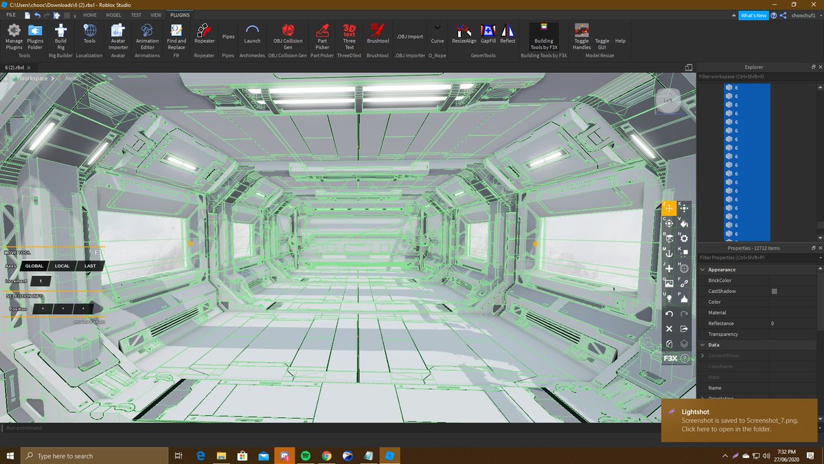
Task: Launch the Archimedes plugin
Action: click(252, 34)
